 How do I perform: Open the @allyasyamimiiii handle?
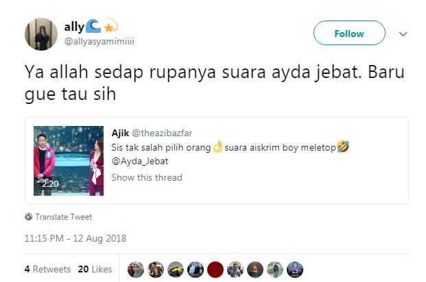99,42
